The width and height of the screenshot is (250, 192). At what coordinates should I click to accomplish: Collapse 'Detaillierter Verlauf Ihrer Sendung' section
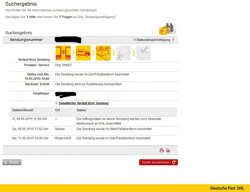(84, 103)
